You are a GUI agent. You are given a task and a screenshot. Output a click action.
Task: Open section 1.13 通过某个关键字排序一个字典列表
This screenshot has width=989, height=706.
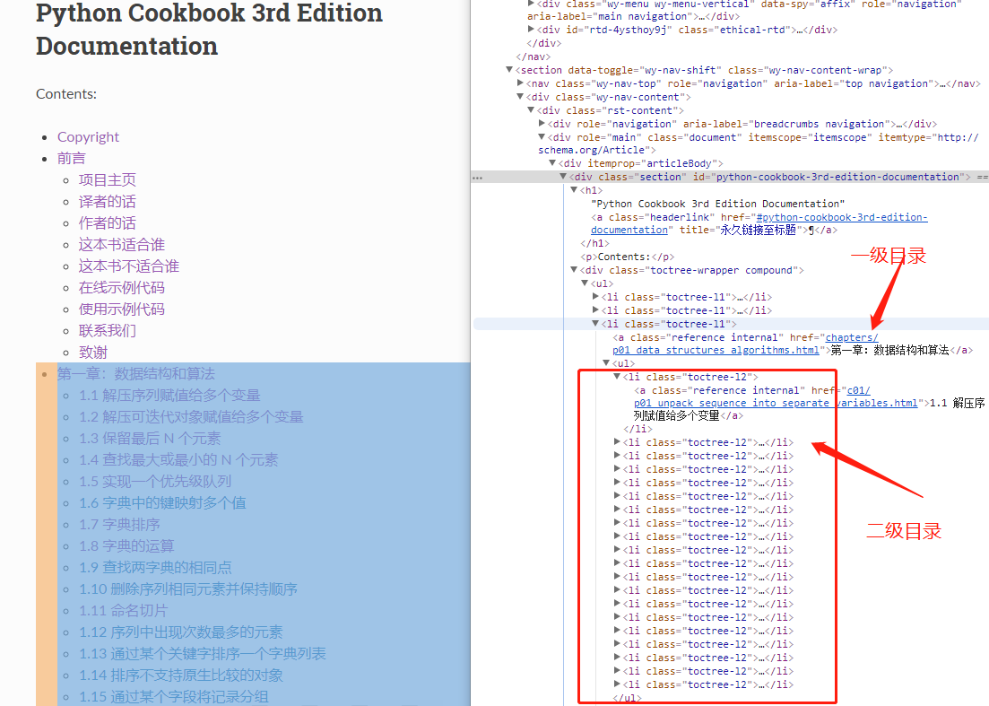click(203, 653)
